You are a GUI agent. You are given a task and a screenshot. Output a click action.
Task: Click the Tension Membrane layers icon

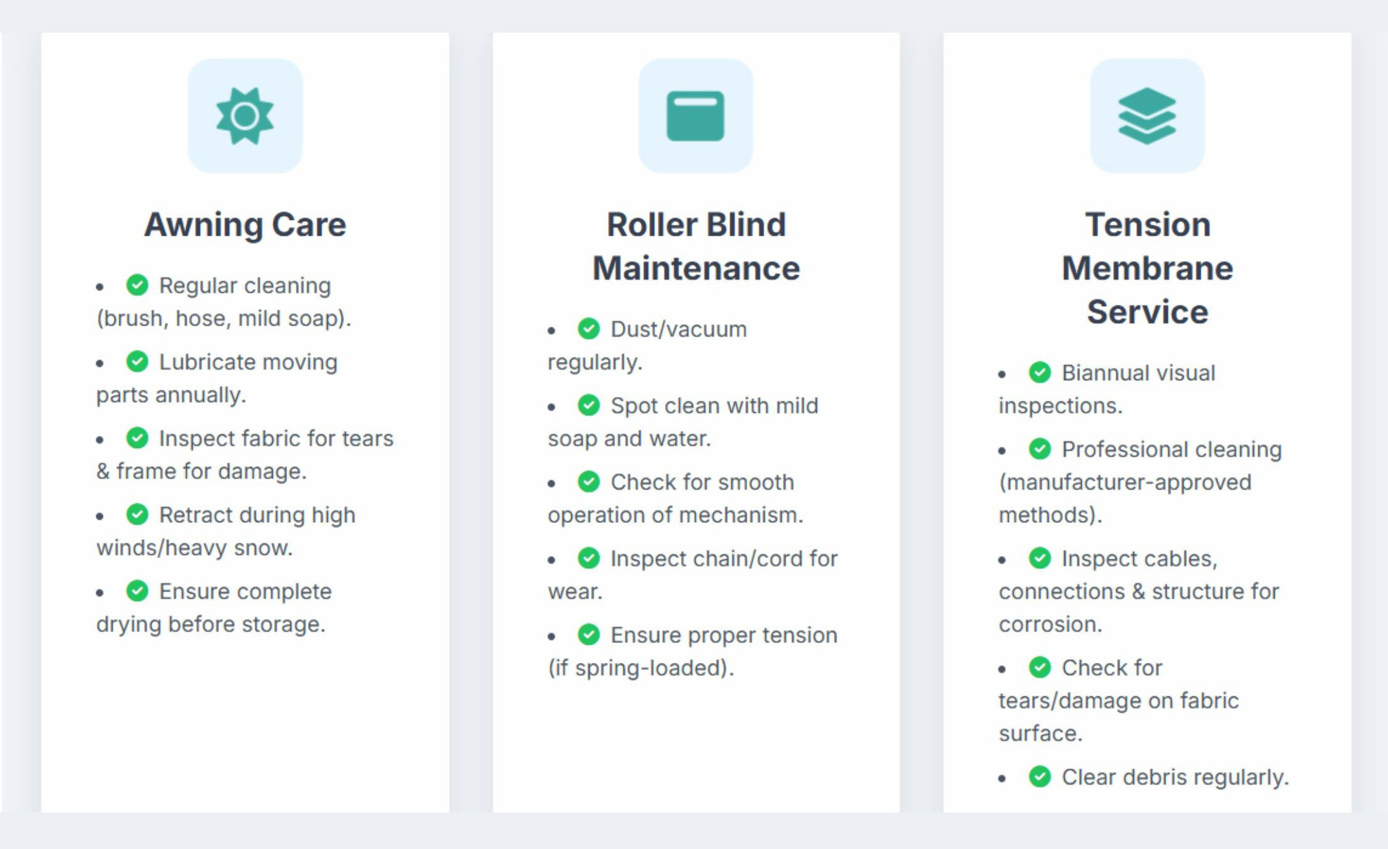pyautogui.click(x=1146, y=116)
